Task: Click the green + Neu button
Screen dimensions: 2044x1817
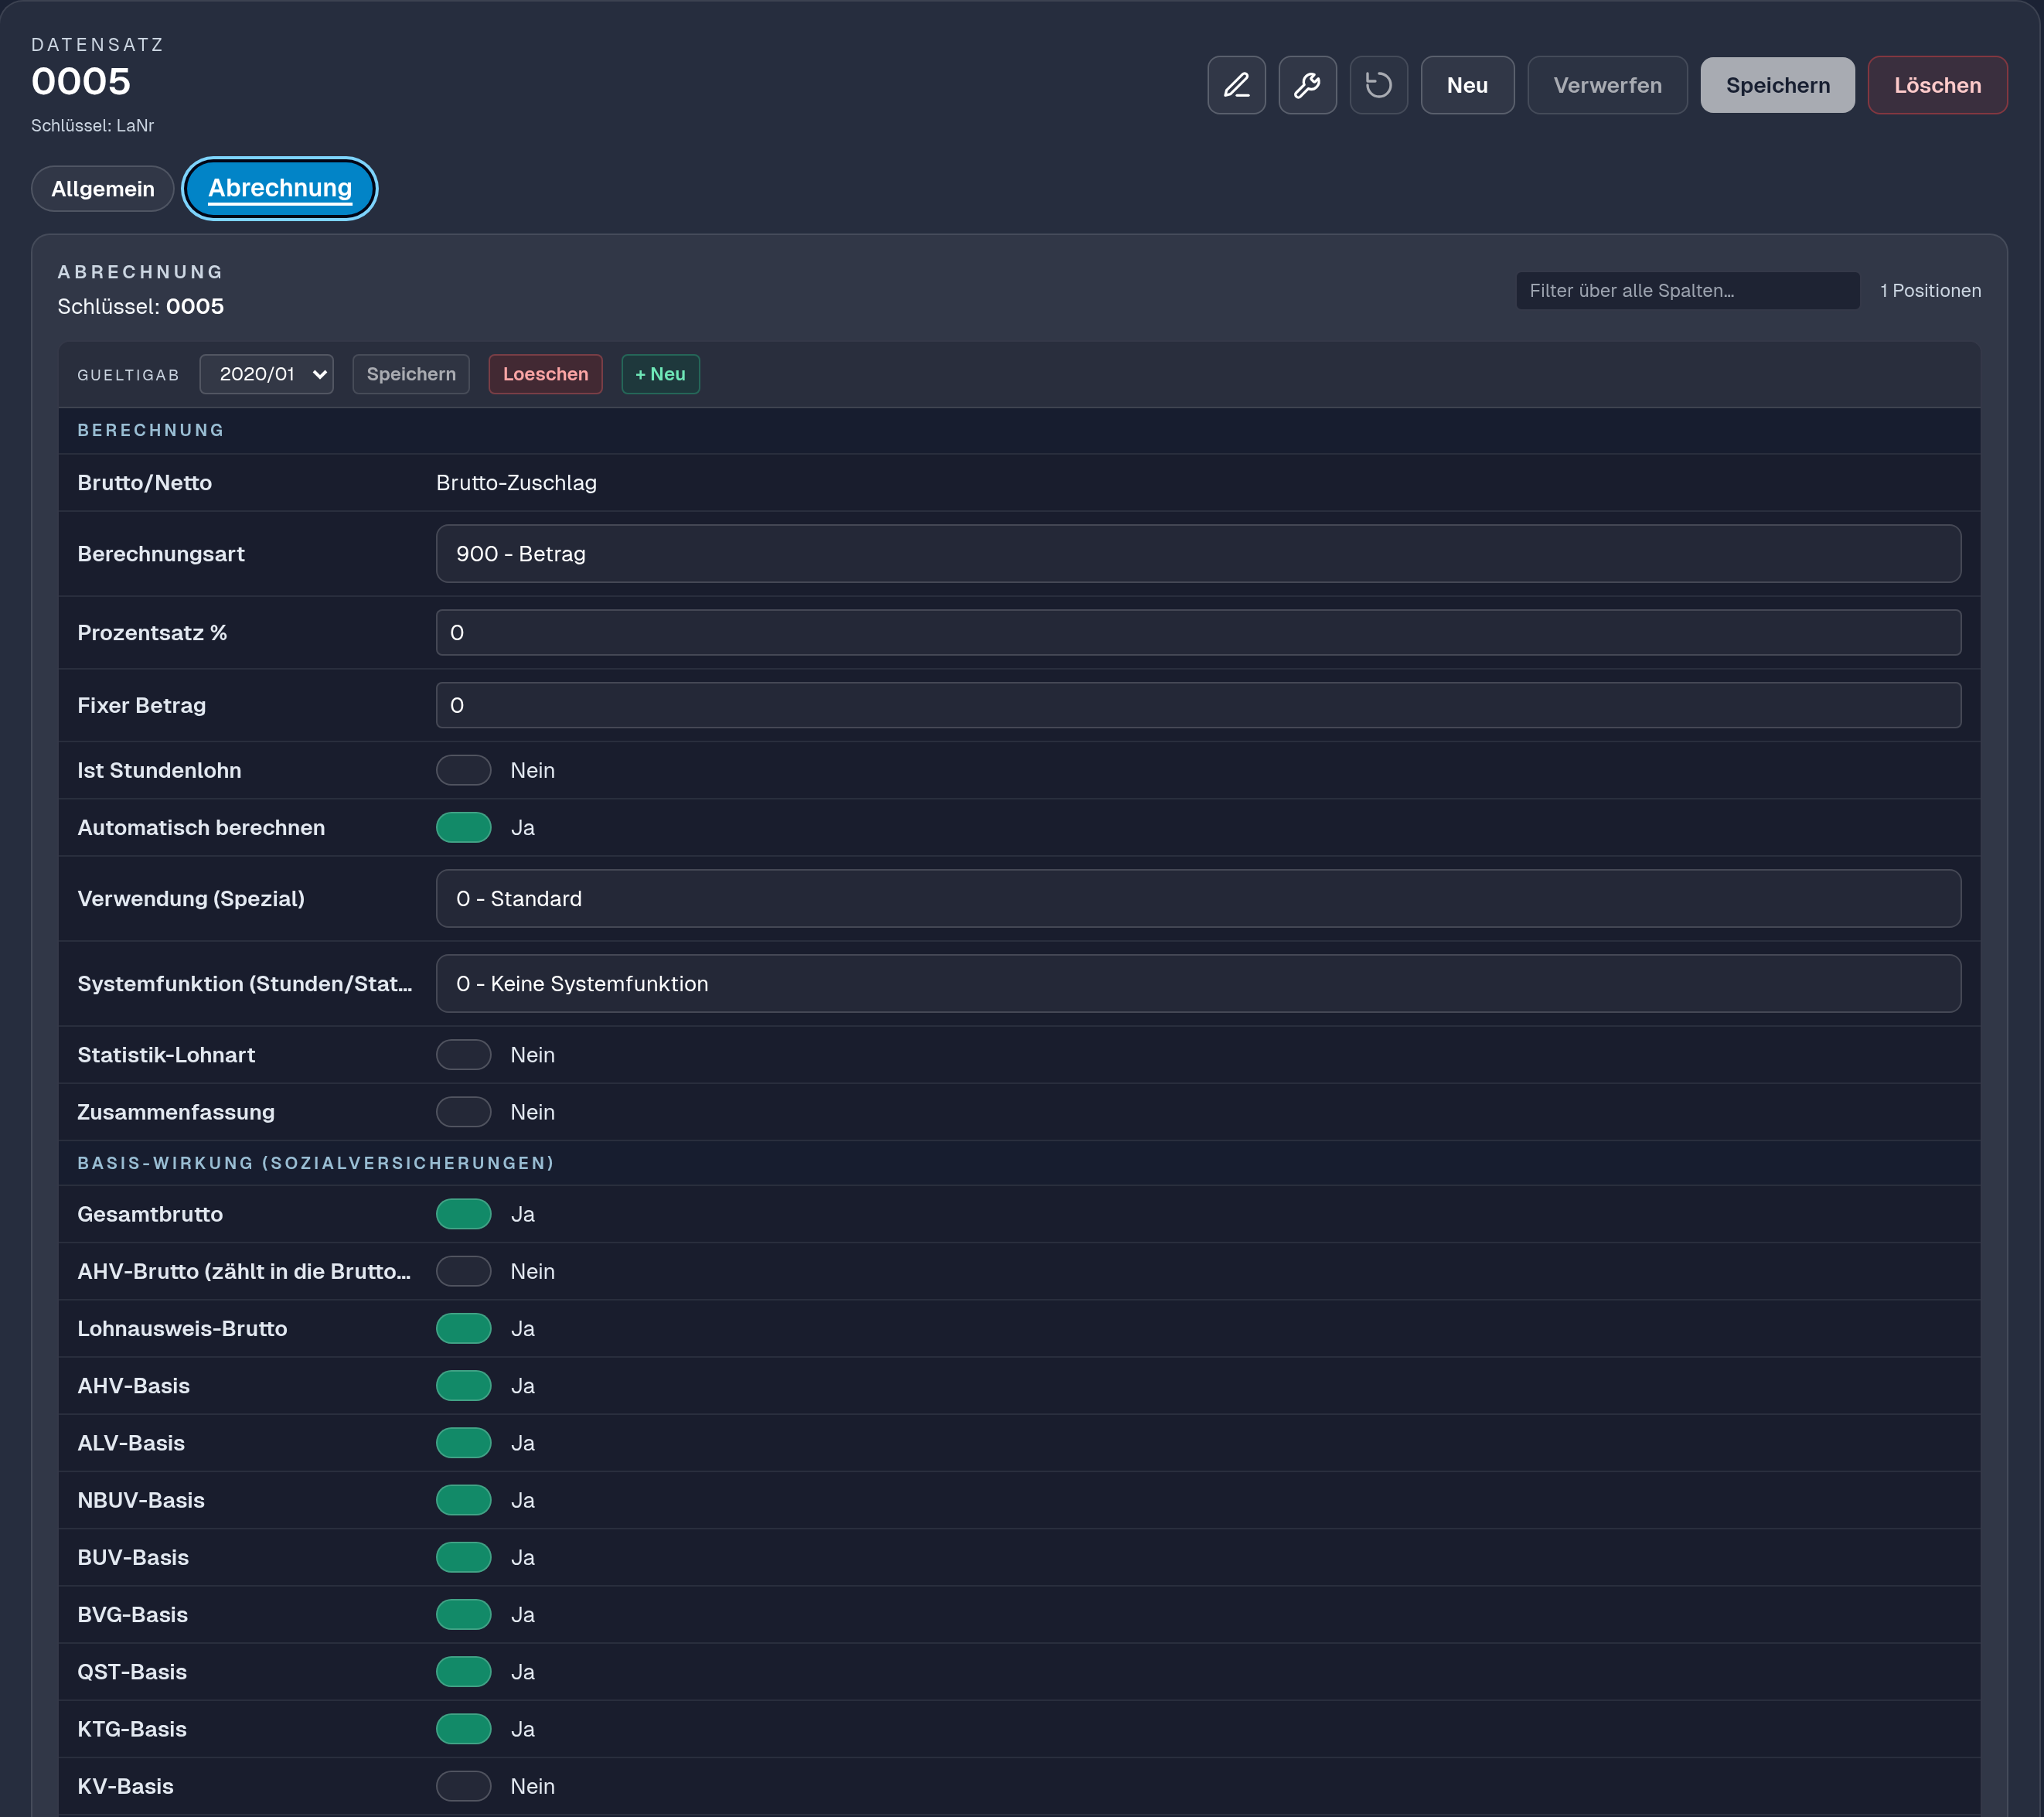Action: [x=660, y=374]
